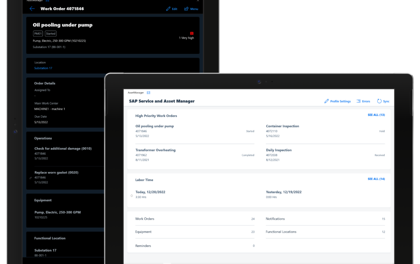Viewport: 420px width, 264px height.
Task: Open Yesterday 12/19/2022 labor entry
Action: pyautogui.click(x=325, y=195)
